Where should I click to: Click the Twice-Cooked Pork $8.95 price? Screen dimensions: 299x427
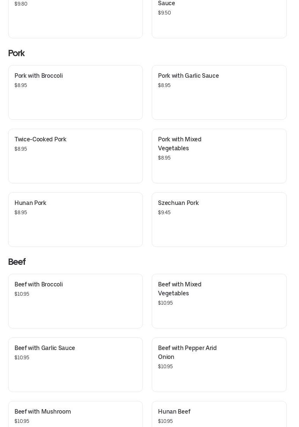coord(21,149)
